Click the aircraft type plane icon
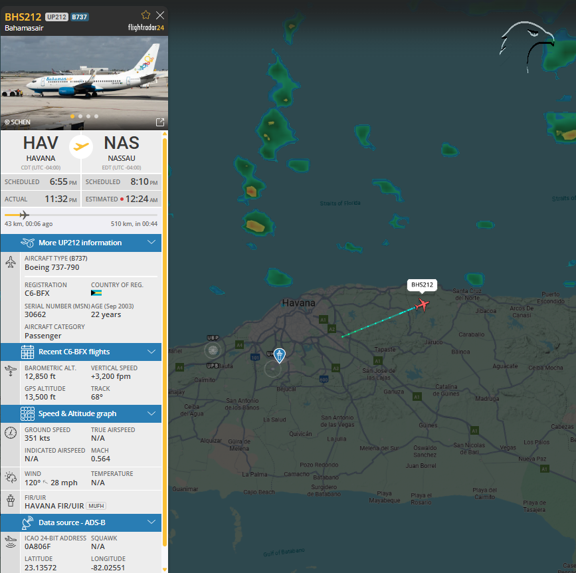The height and width of the screenshot is (573, 576). [x=11, y=262]
